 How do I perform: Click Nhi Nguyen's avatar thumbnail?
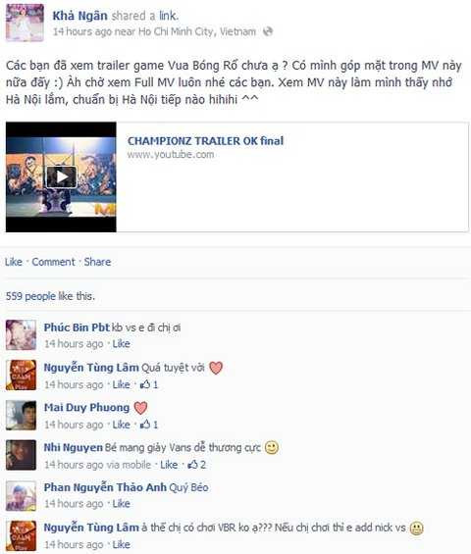21,455
